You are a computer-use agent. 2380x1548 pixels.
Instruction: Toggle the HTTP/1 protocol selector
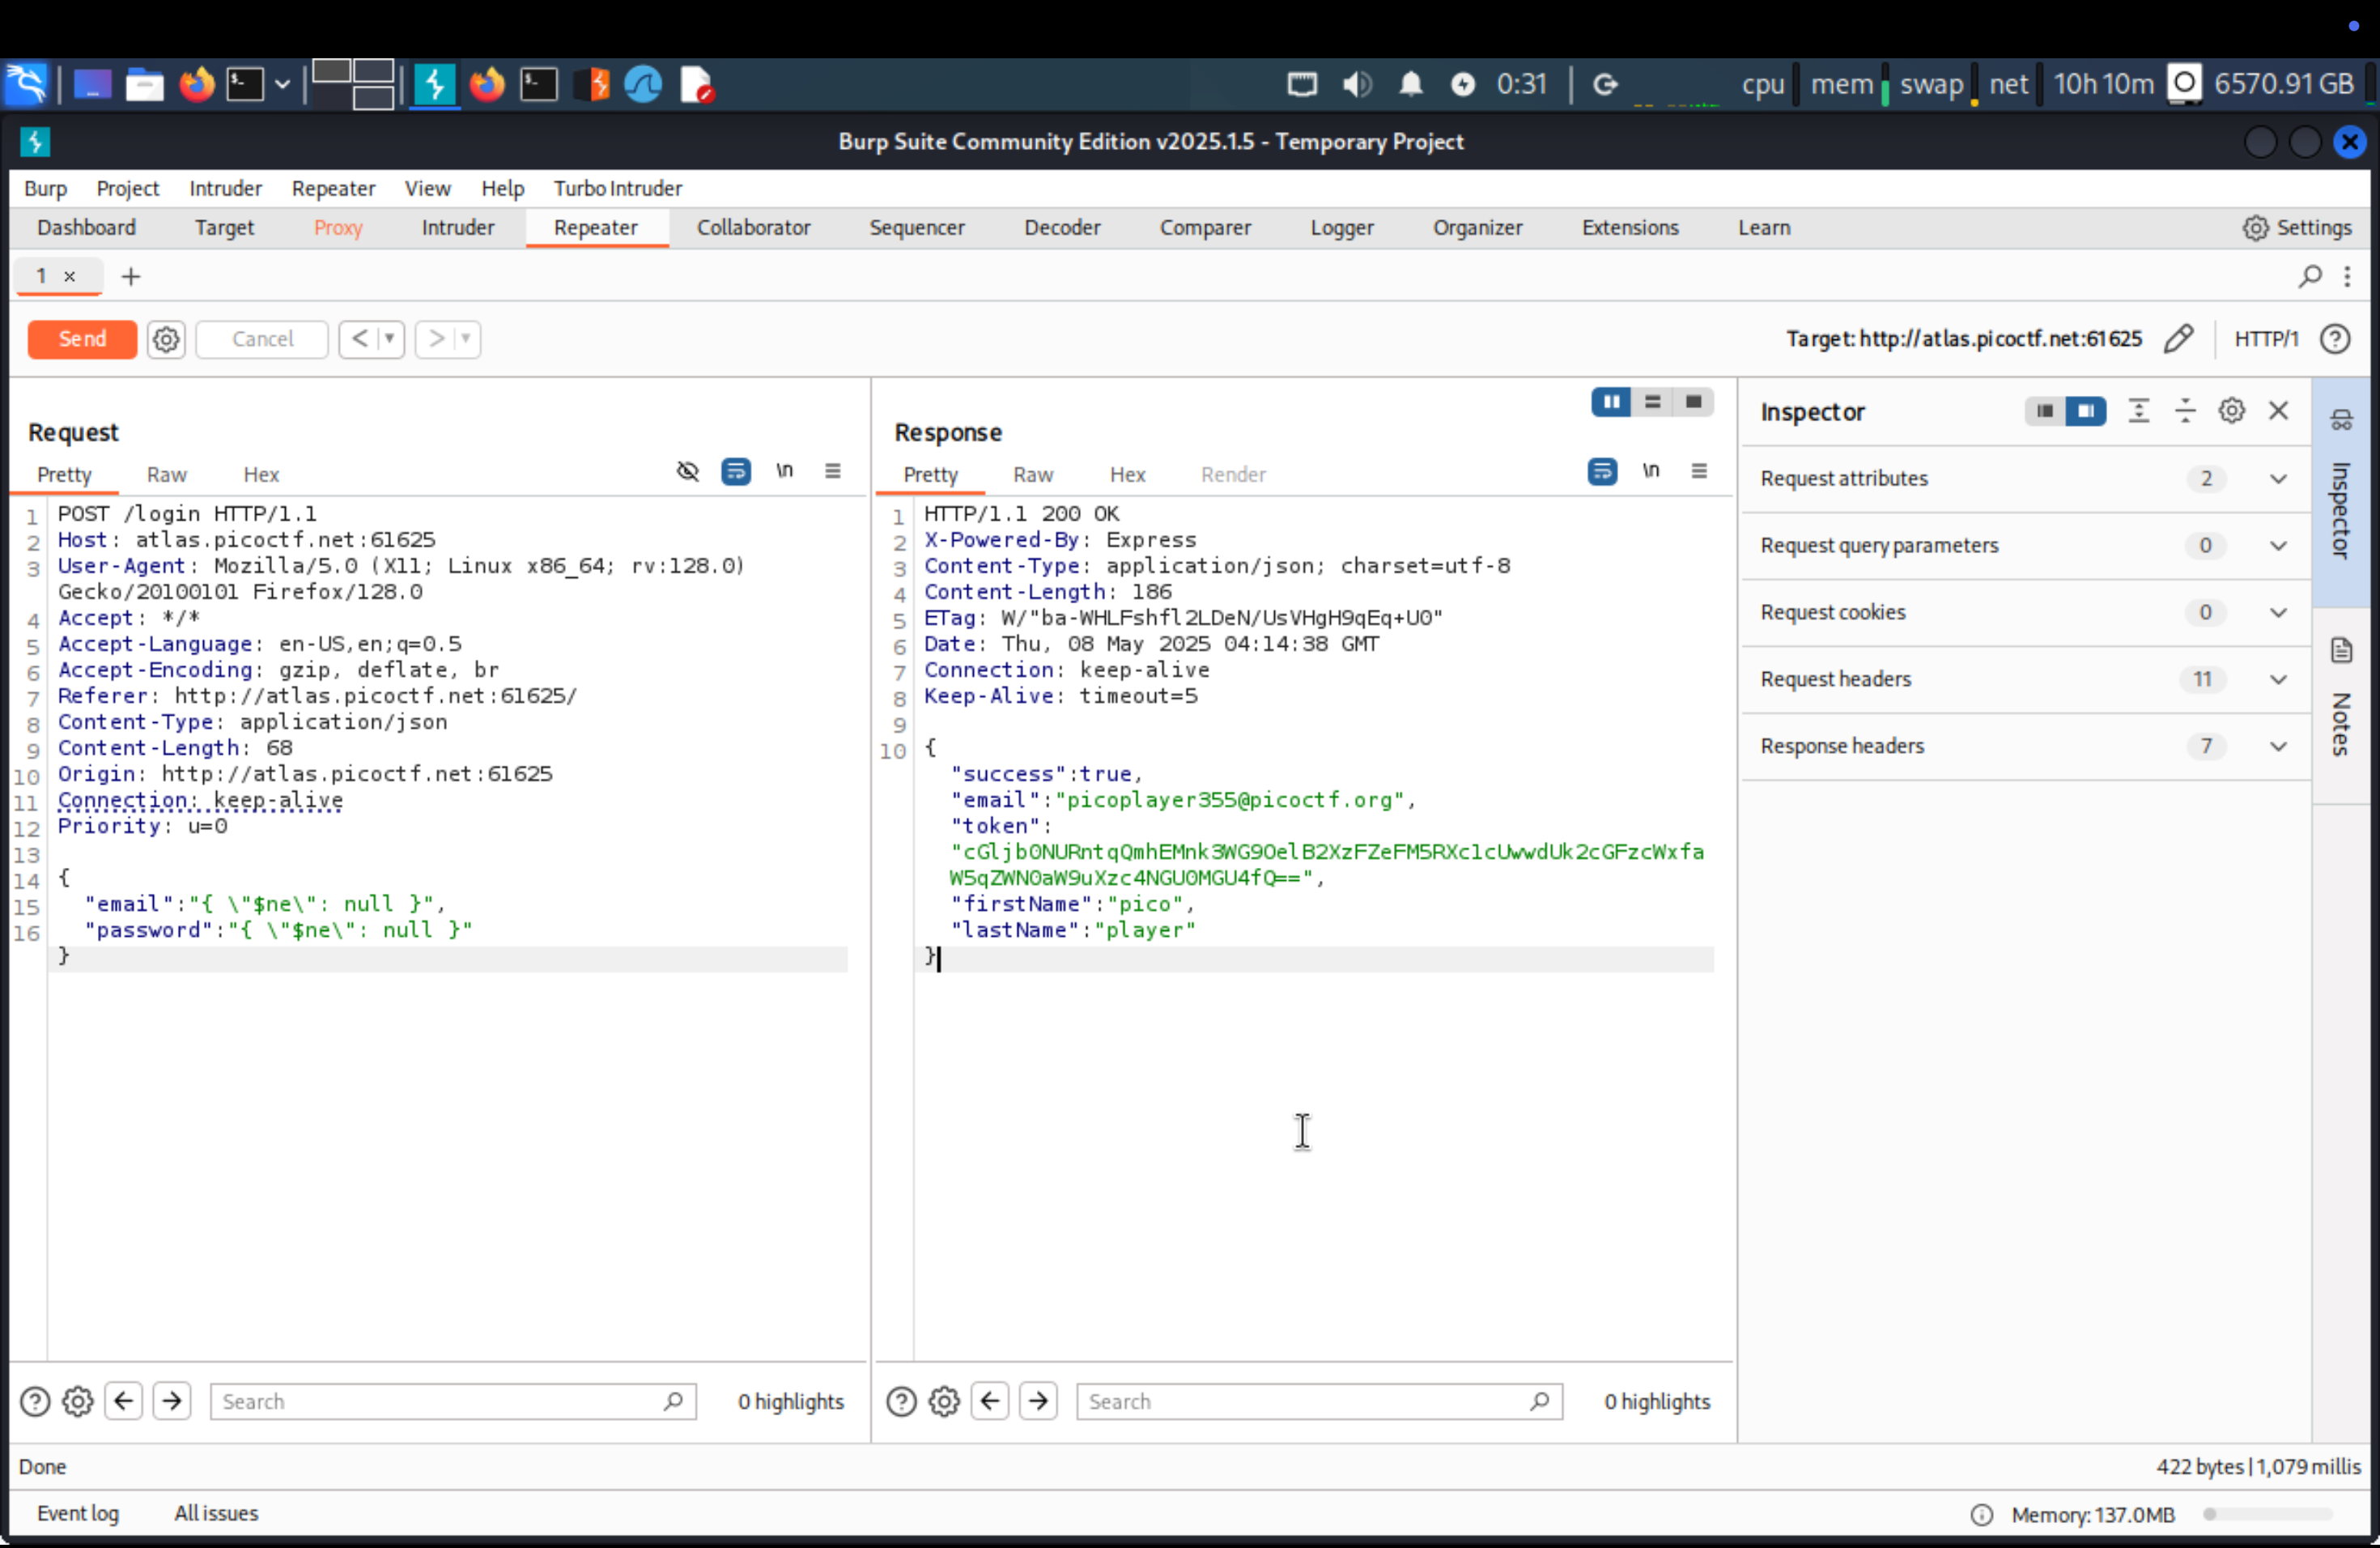(2266, 339)
